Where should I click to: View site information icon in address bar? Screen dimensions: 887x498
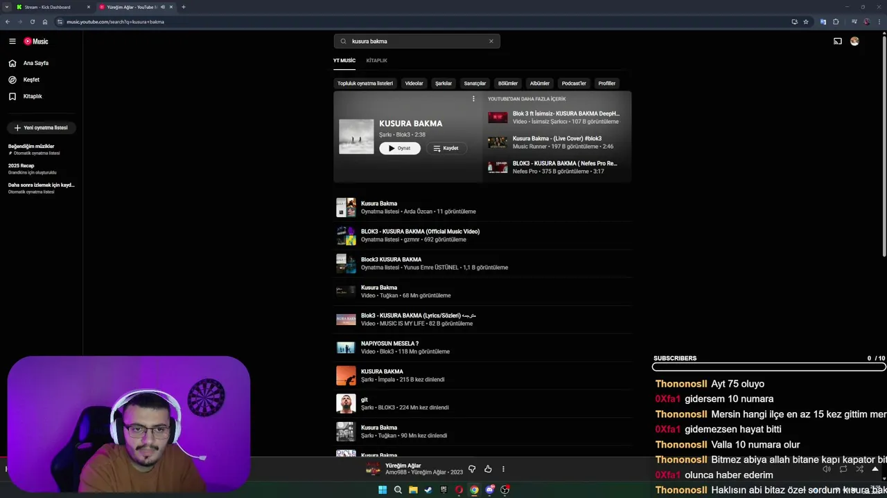click(60, 21)
